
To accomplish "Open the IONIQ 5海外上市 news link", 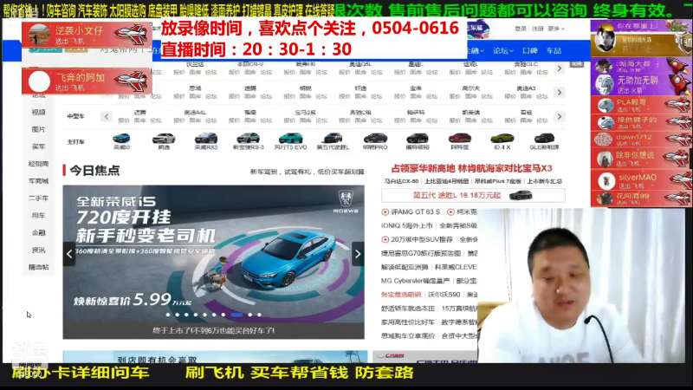I will coord(406,225).
